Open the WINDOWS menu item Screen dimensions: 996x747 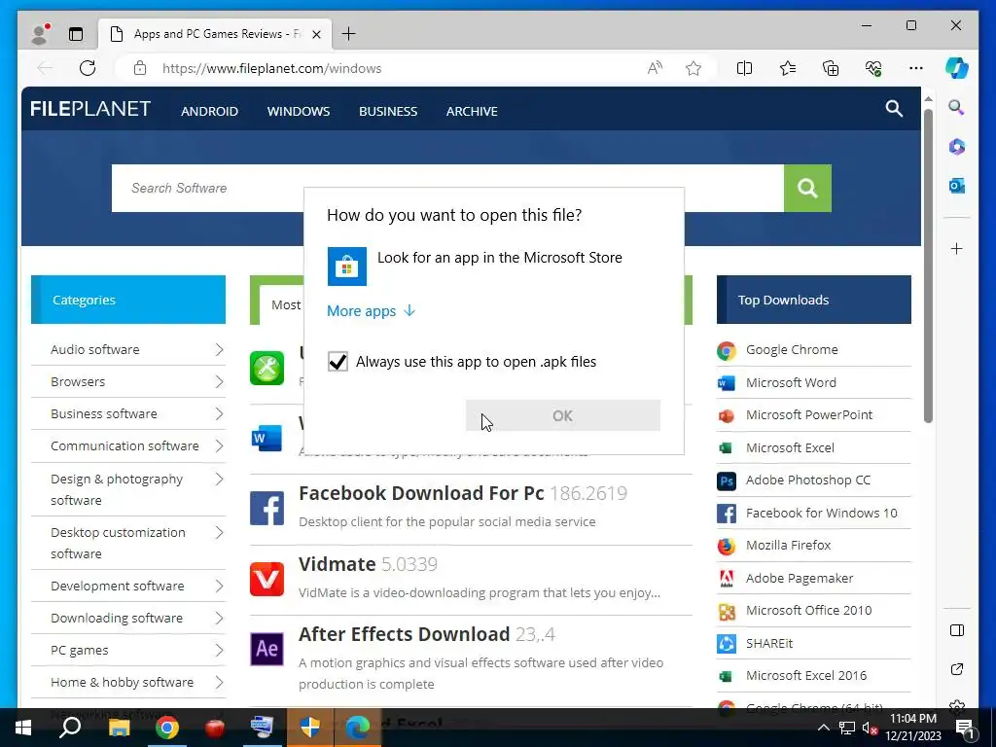(x=299, y=111)
